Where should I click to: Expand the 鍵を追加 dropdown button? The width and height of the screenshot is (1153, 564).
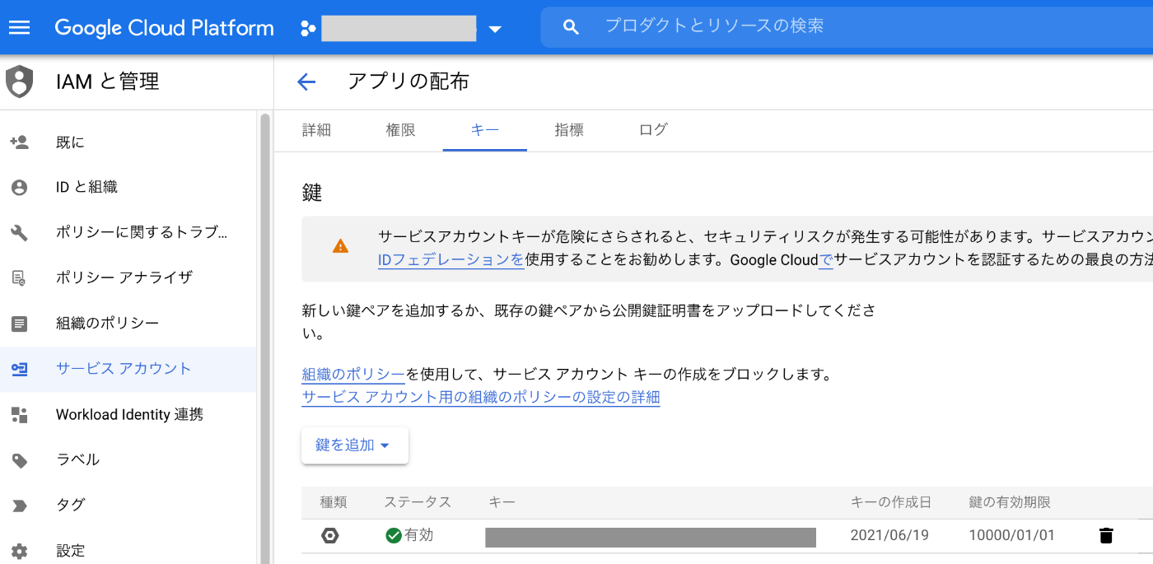pyautogui.click(x=355, y=445)
